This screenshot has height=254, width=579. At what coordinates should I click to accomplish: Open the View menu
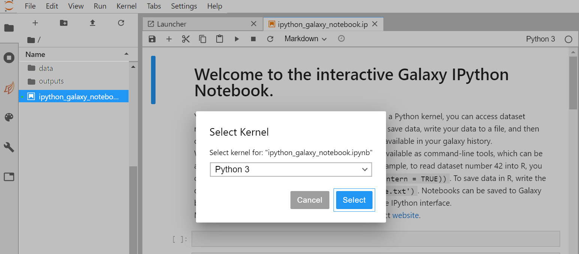(x=76, y=6)
